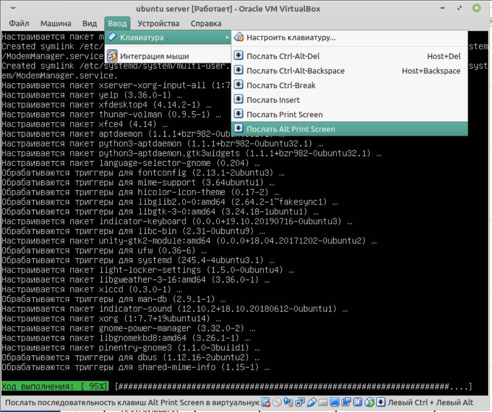The height and width of the screenshot is (412, 492).
Task: Click the display monitor indicator icon
Action: 334,402
